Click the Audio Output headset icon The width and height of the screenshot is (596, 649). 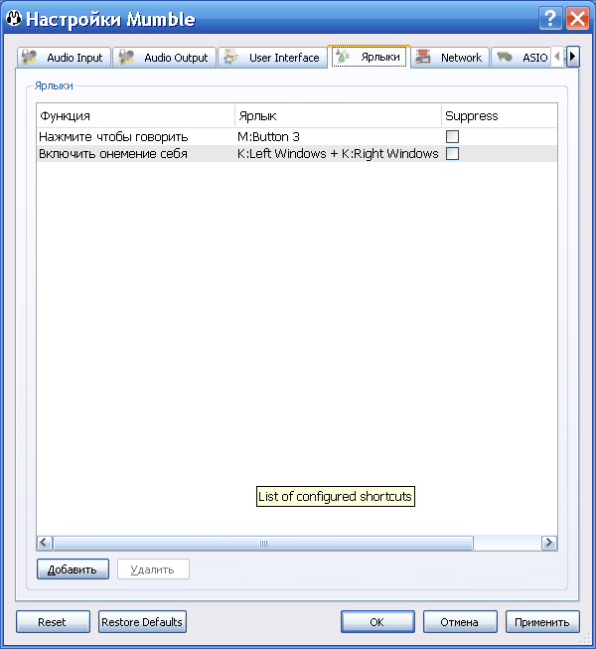tap(126, 57)
